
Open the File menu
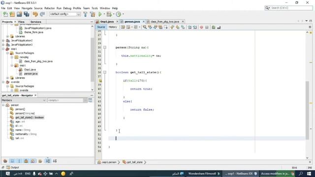point(3,8)
